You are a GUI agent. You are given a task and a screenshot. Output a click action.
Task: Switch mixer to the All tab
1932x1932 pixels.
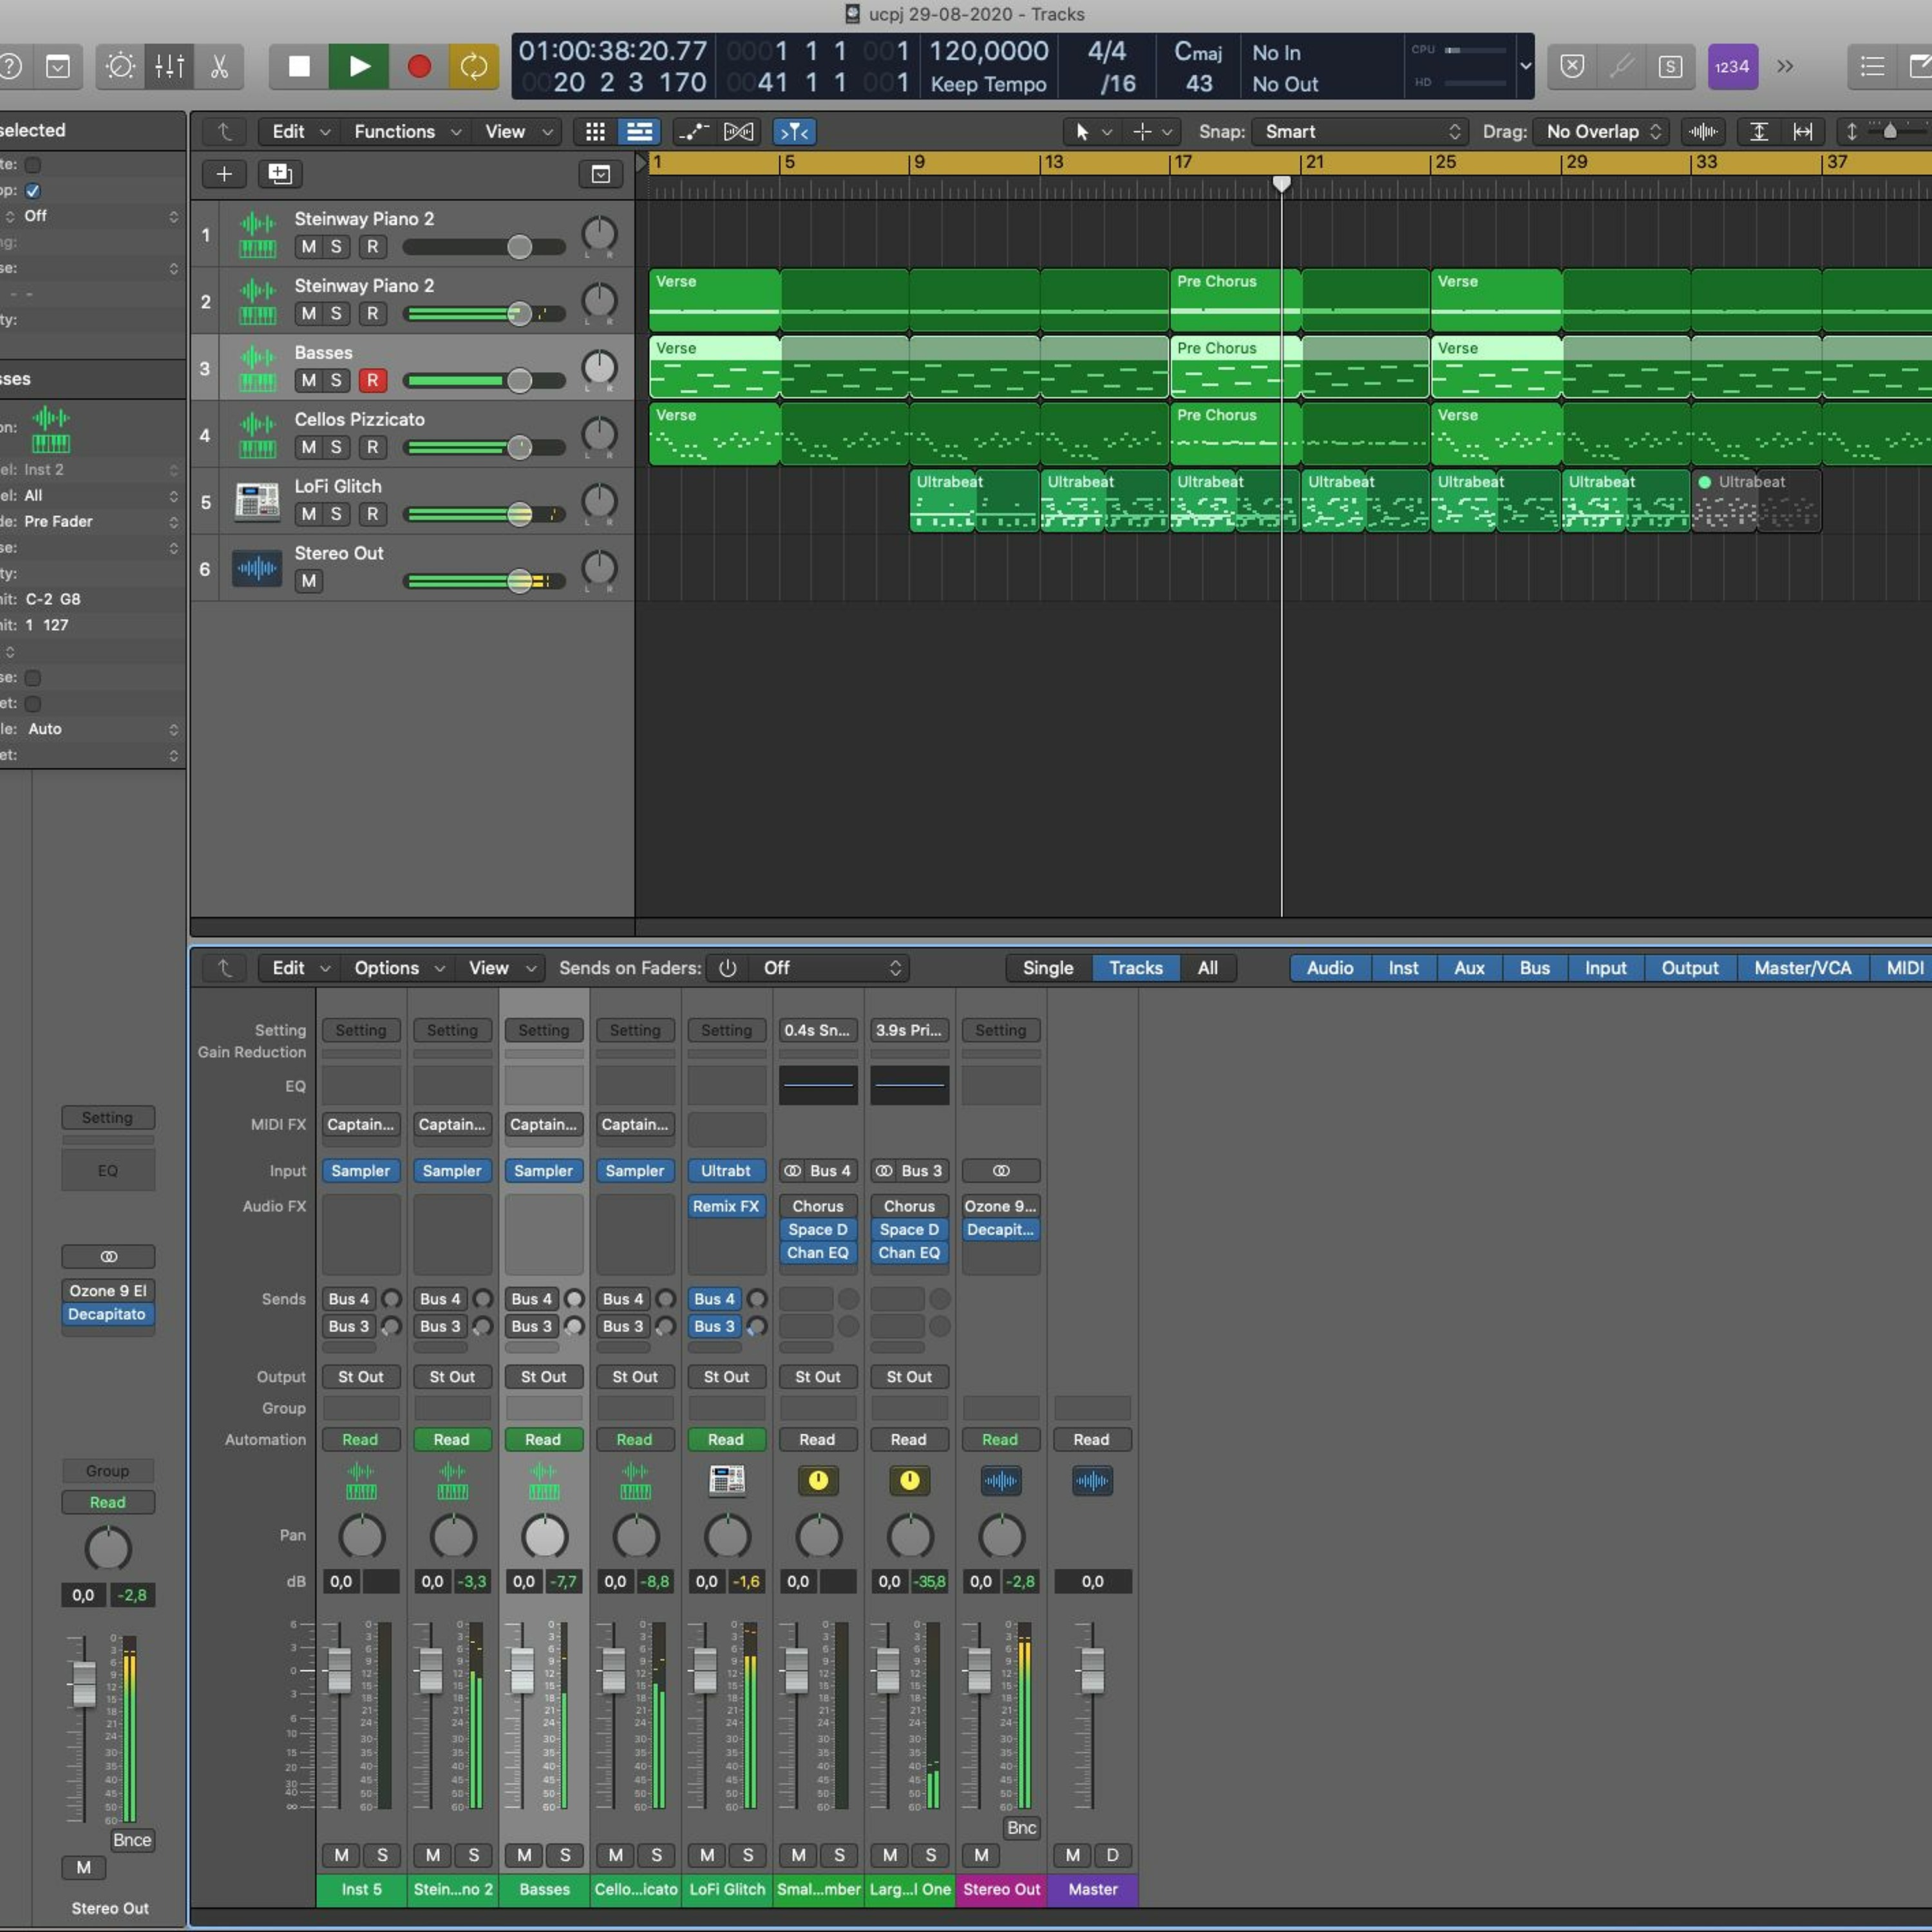[x=1207, y=967]
